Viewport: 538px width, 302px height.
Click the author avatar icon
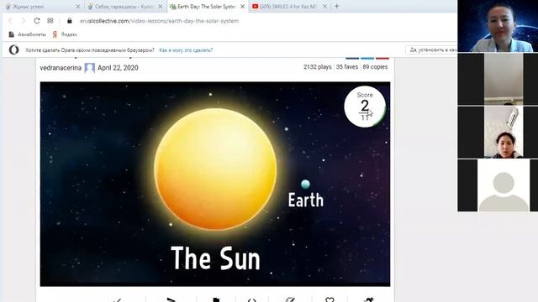pyautogui.click(x=90, y=68)
